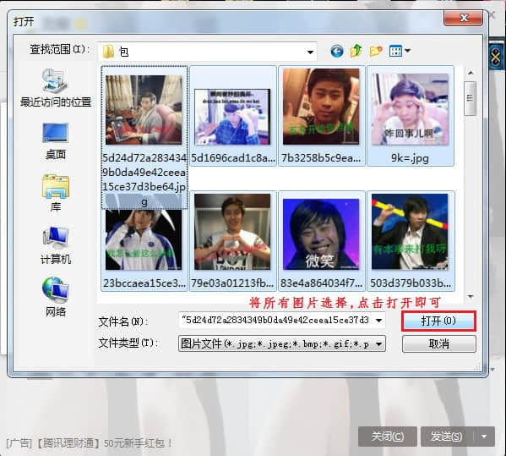Select the 9k=.jpg thumbnail
506x456 pixels.
(411, 116)
